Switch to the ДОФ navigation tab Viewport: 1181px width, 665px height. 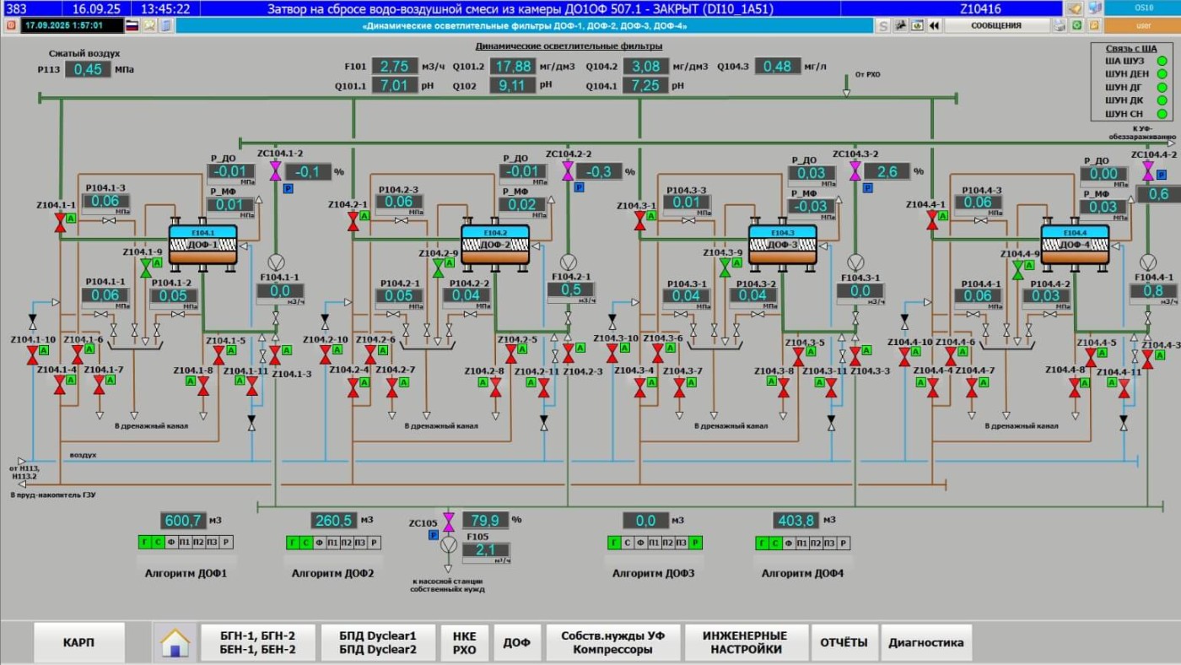tap(516, 643)
